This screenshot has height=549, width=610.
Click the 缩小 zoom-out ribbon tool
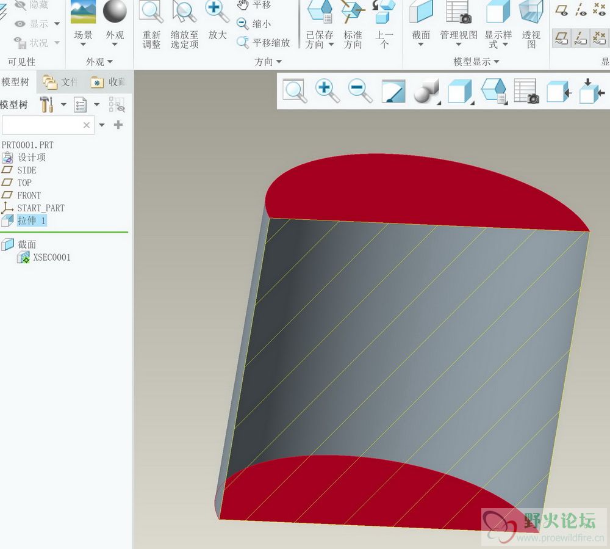click(x=254, y=24)
